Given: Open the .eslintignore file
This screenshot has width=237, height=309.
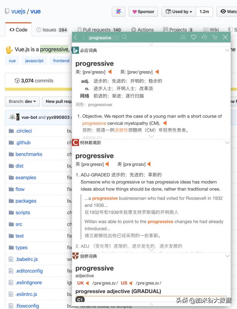Looking at the screenshot, I should coord(29,283).
